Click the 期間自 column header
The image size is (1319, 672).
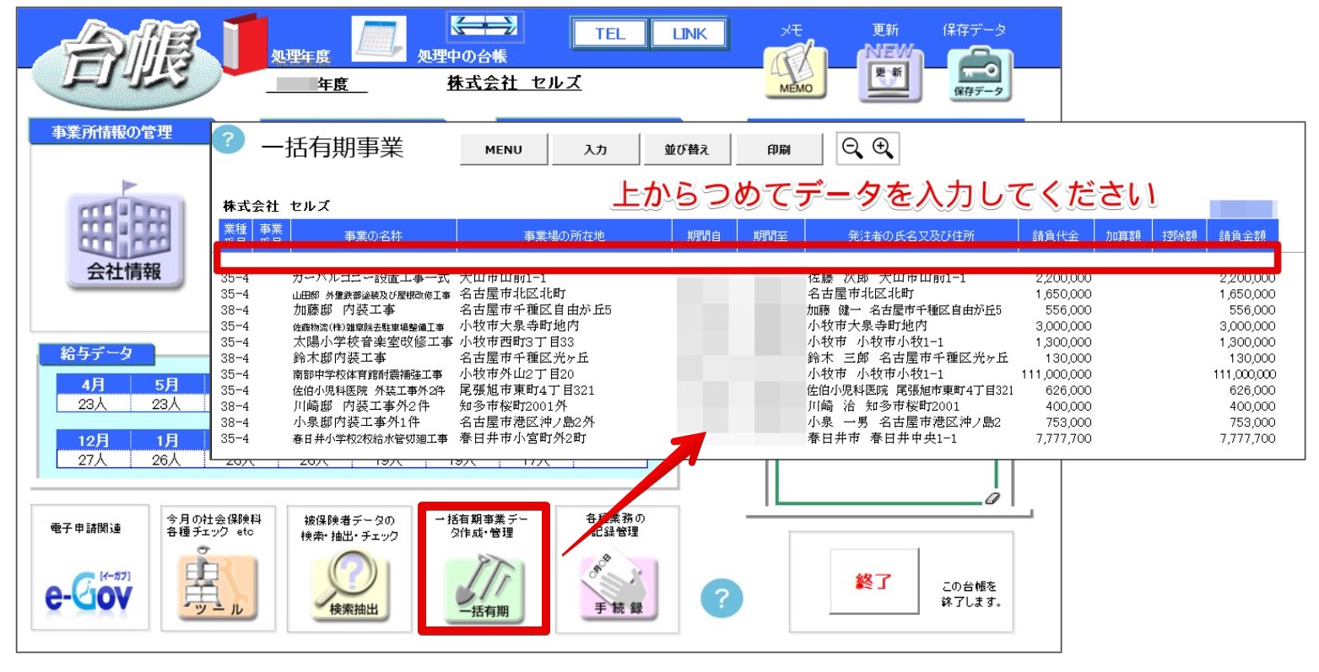click(x=704, y=235)
